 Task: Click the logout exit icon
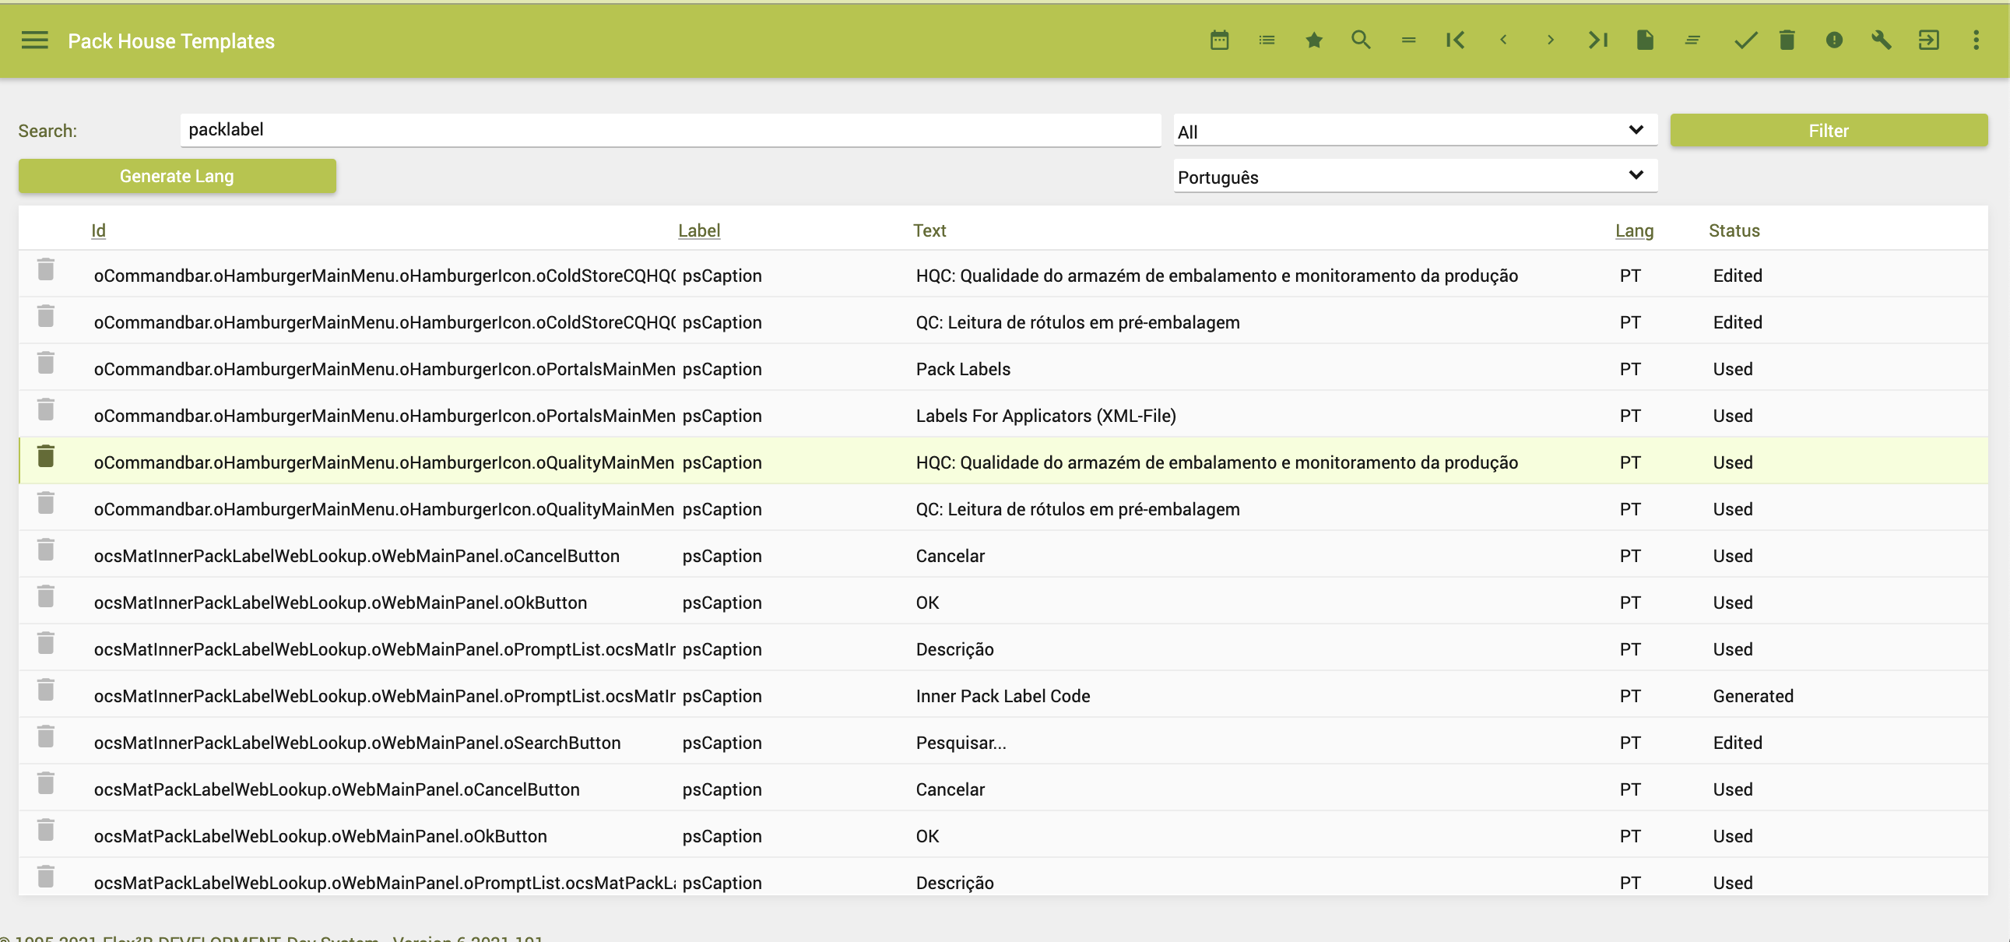point(1929,40)
